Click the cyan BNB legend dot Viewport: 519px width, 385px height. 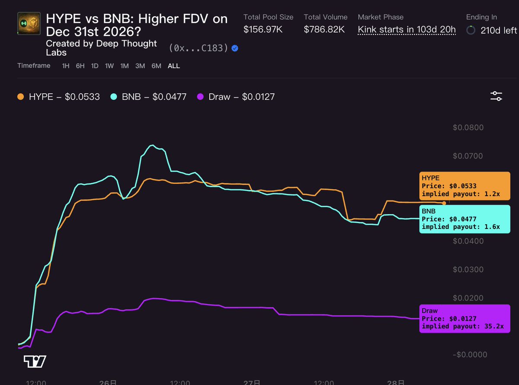pos(114,97)
